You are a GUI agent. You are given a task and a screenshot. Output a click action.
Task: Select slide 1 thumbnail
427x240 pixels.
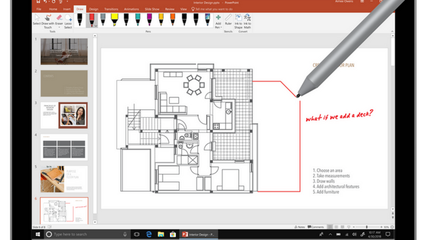click(x=64, y=51)
